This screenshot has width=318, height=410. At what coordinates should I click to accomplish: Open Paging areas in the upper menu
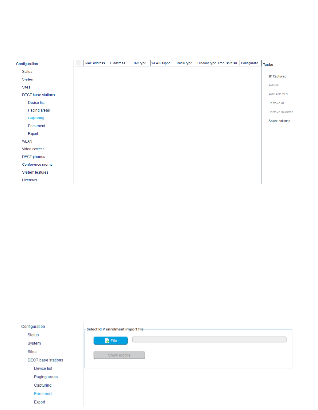39,110
